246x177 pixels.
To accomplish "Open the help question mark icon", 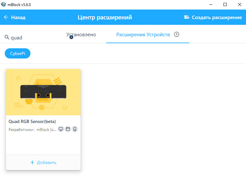I will (x=177, y=34).
